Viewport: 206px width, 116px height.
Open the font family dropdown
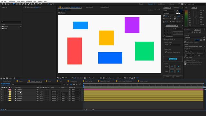(x=169, y=11)
